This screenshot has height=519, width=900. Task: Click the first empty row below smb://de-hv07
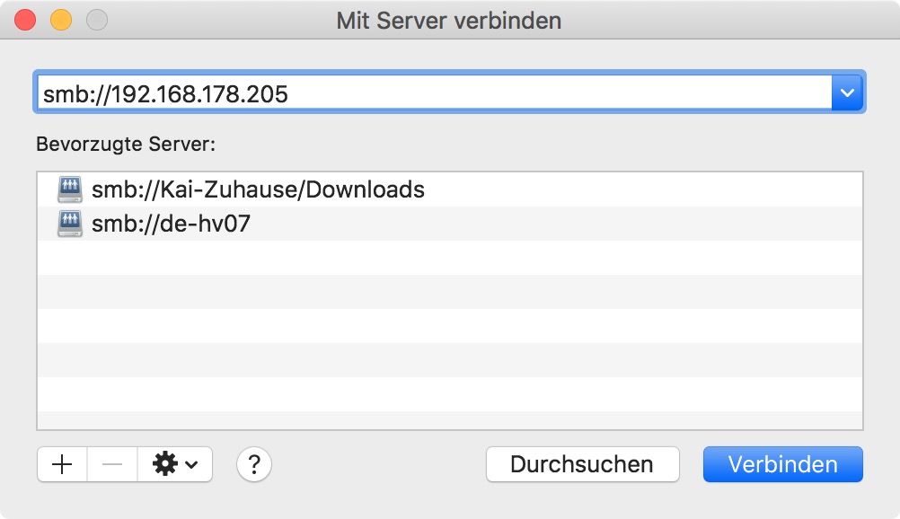click(x=449, y=258)
